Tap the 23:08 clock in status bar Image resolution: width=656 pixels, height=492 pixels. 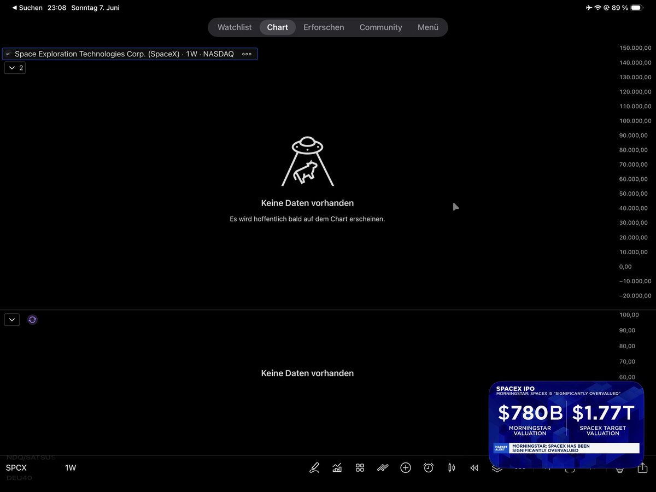tap(57, 8)
